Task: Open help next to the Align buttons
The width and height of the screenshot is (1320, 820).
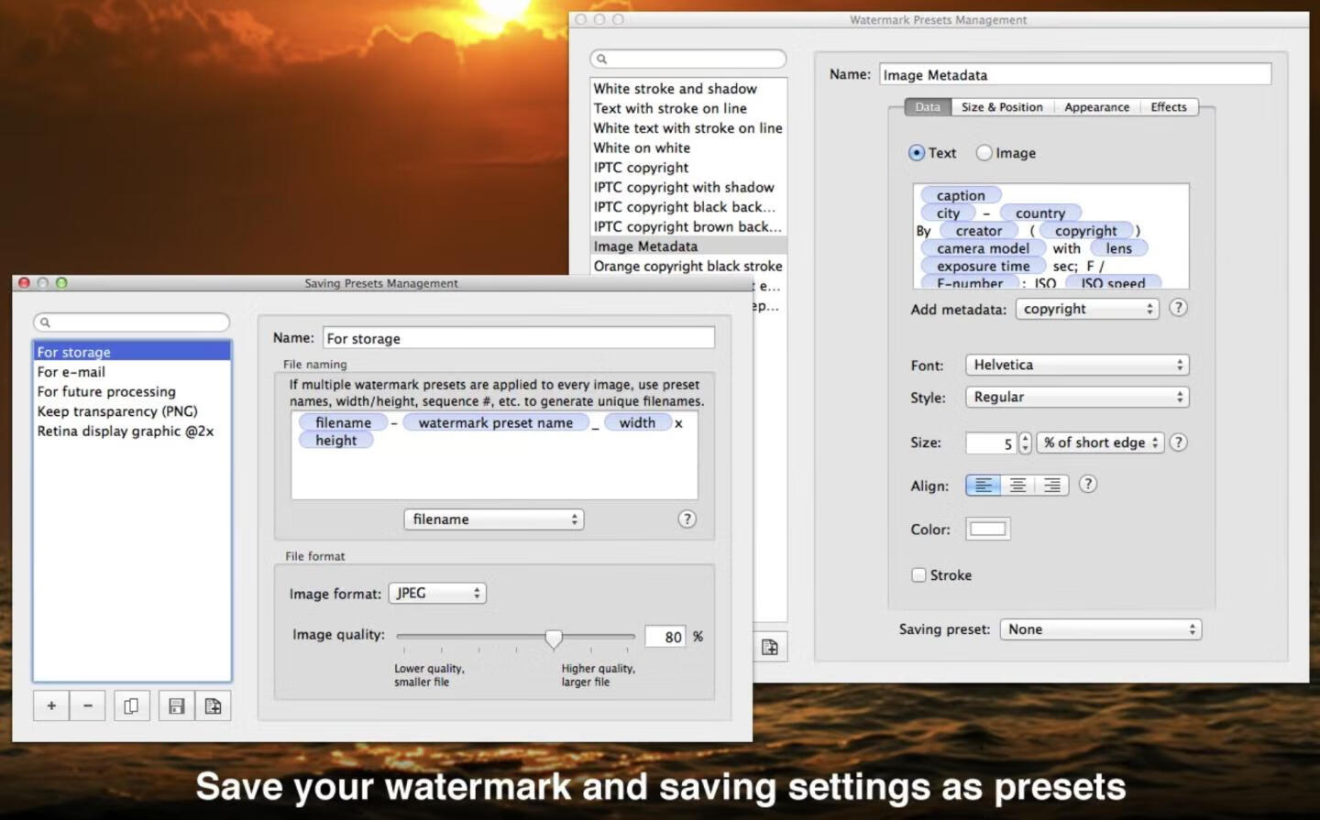Action: pos(1088,484)
